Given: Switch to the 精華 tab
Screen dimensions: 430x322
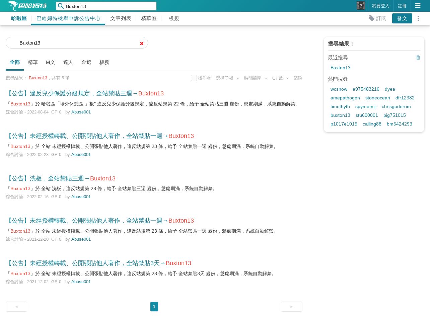Looking at the screenshot, I should pyautogui.click(x=33, y=62).
